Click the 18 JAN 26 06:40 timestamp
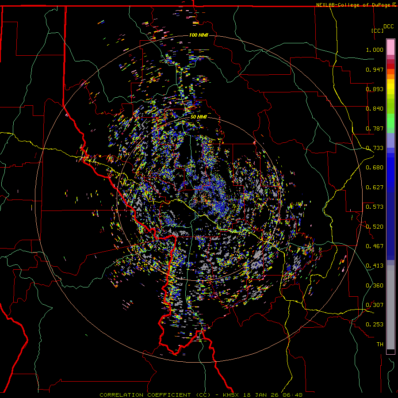The image size is (398, 398). (x=273, y=395)
